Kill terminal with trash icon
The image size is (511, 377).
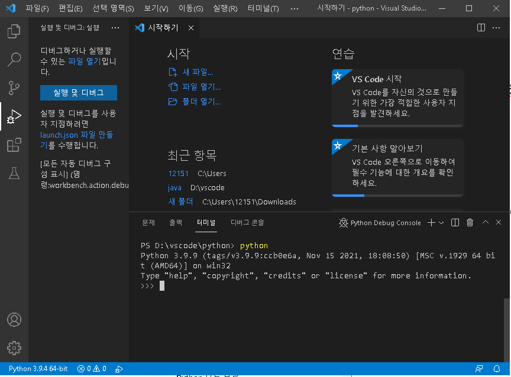click(470, 222)
